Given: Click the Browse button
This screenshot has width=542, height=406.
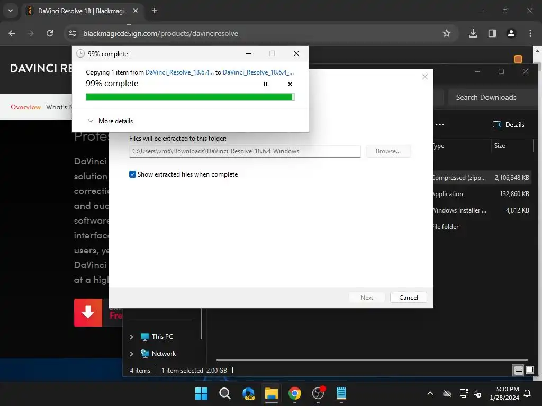Looking at the screenshot, I should [x=388, y=151].
